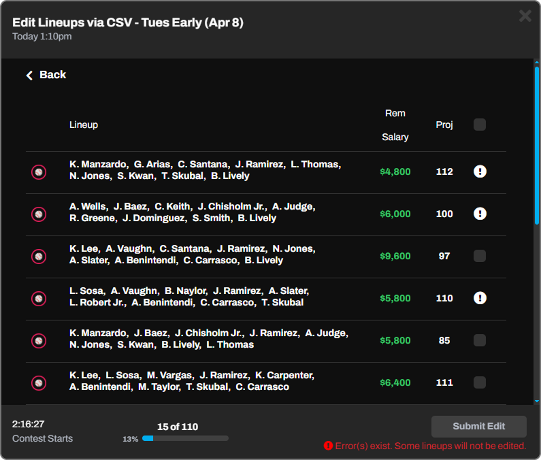Sort by the Proj column header
The image size is (541, 460).
444,125
